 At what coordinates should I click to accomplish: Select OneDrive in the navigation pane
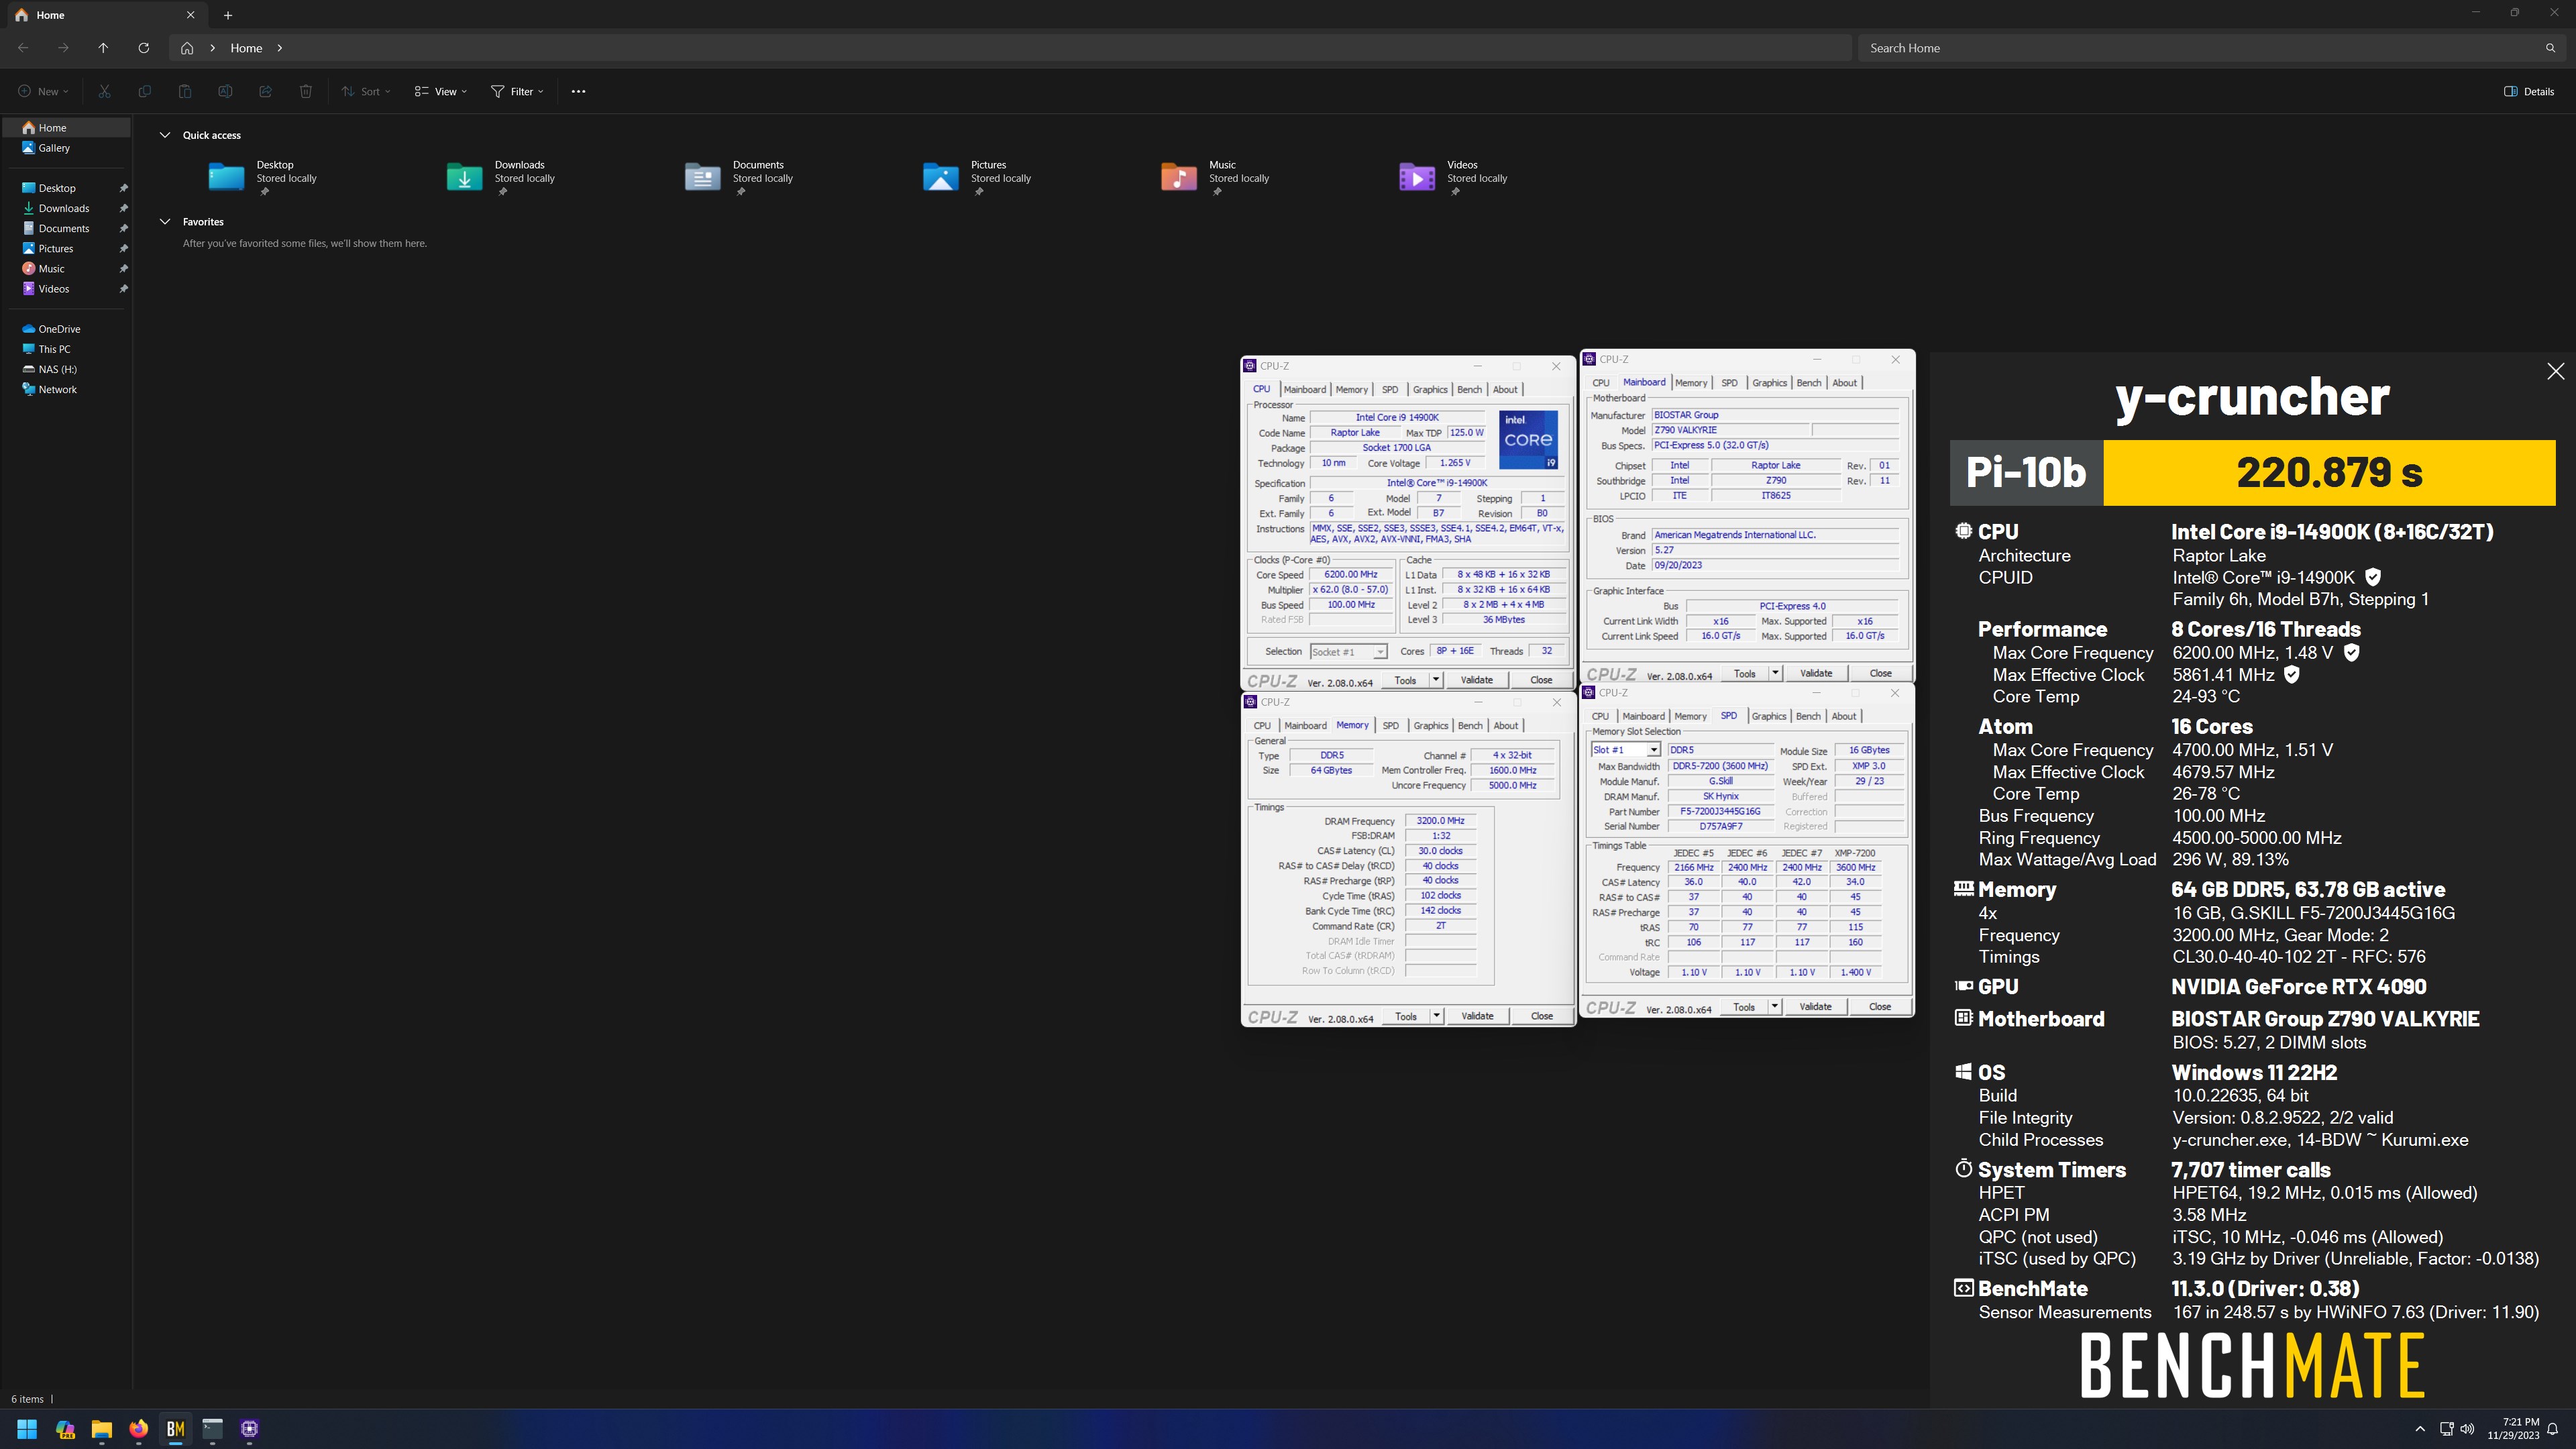(x=59, y=329)
